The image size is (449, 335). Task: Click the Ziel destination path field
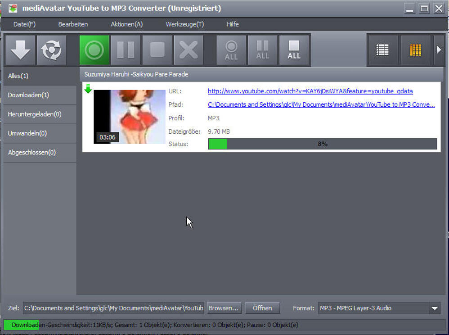[x=113, y=308]
